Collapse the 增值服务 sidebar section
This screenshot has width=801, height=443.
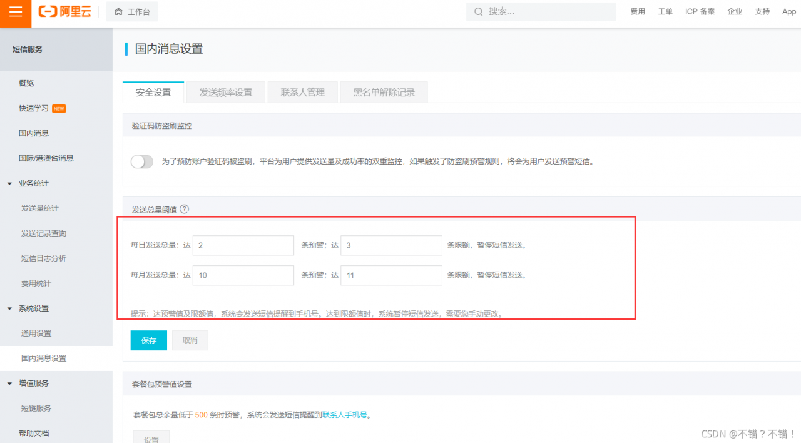tap(9, 384)
